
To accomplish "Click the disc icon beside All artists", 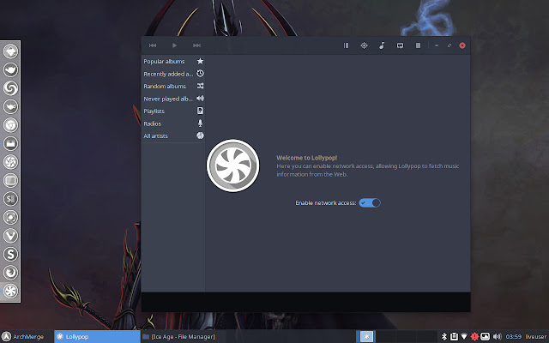I will click(x=200, y=135).
